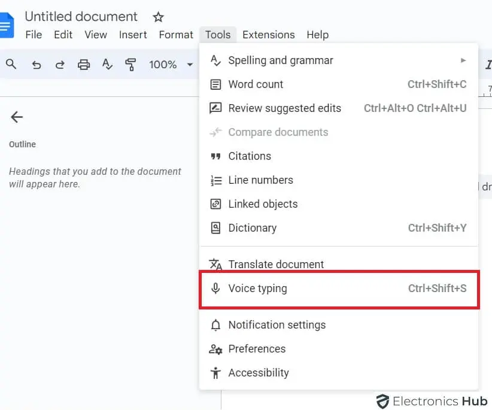The image size is (492, 410).
Task: Open the Edit menu
Action: click(x=63, y=35)
